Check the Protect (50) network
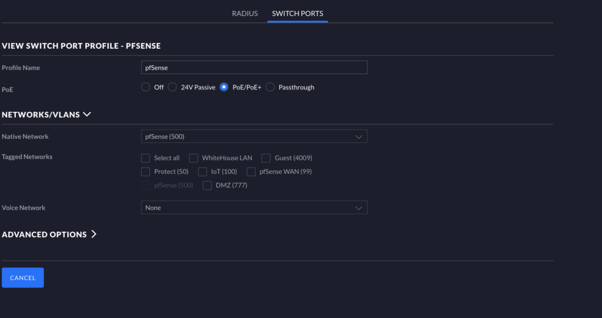The height and width of the screenshot is (318, 602). tap(146, 172)
